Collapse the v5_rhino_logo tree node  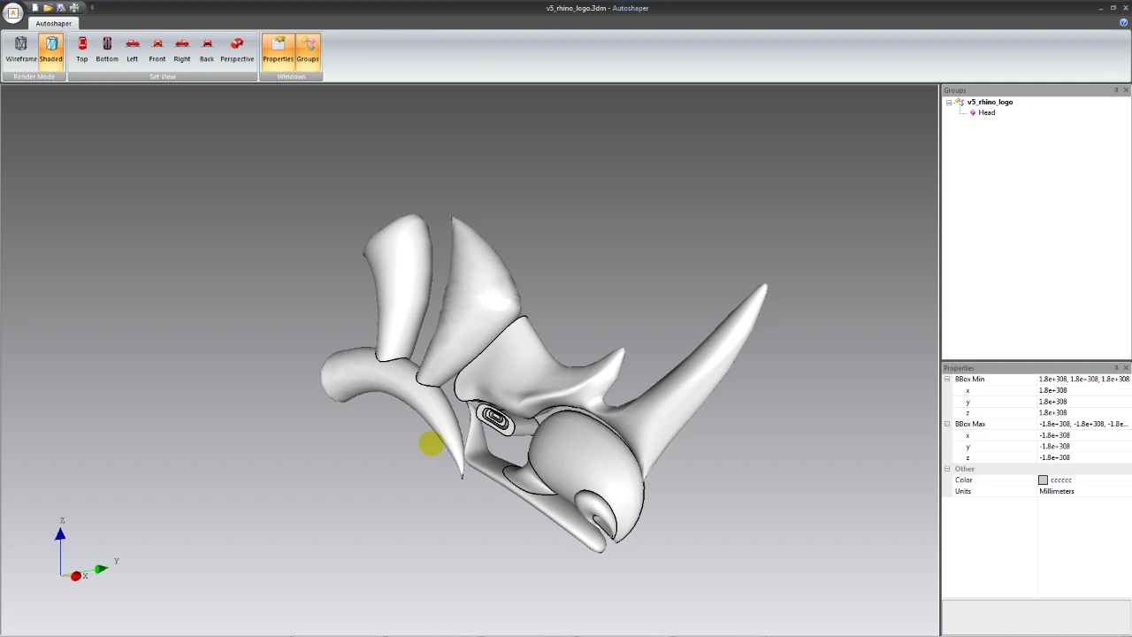pos(949,103)
